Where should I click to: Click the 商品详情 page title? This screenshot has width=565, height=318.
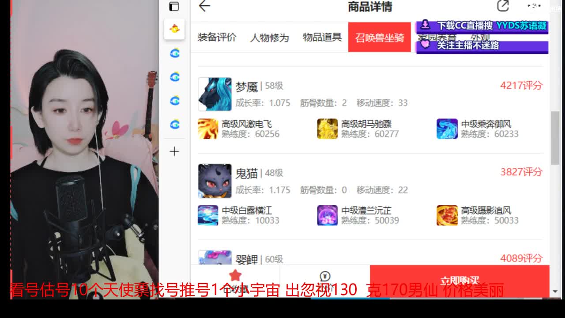[x=370, y=7]
